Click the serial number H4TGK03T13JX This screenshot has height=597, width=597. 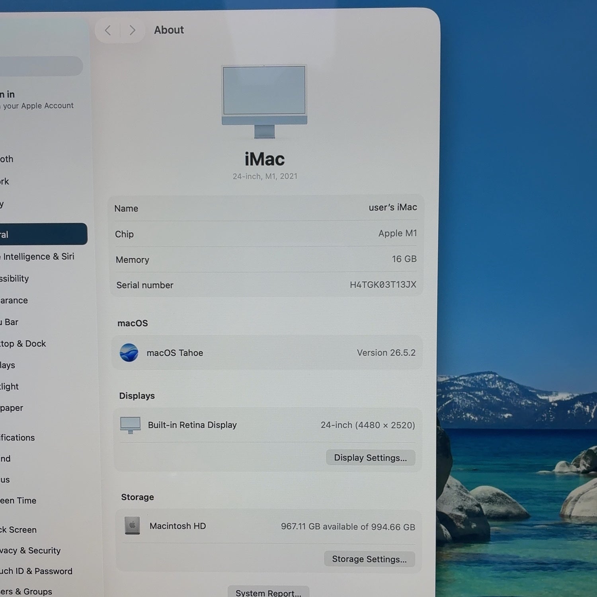383,285
